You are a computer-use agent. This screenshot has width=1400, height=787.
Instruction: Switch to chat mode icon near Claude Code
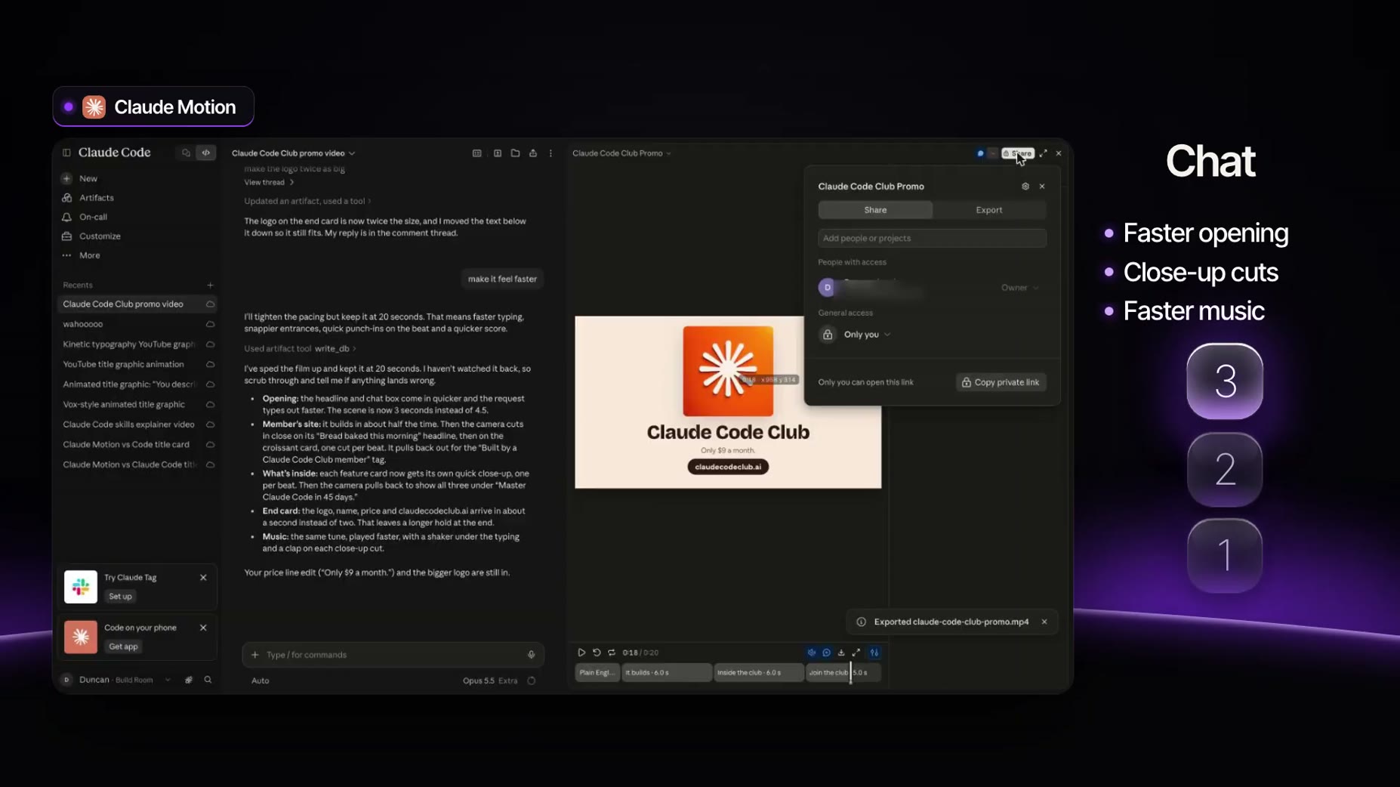tap(186, 153)
